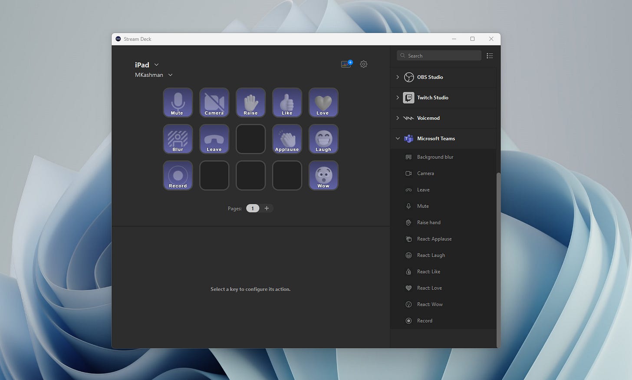The height and width of the screenshot is (380, 632).
Task: Click the Record key on the deck
Action: click(178, 175)
